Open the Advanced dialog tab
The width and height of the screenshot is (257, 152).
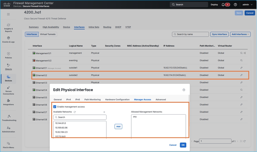tap(161, 99)
